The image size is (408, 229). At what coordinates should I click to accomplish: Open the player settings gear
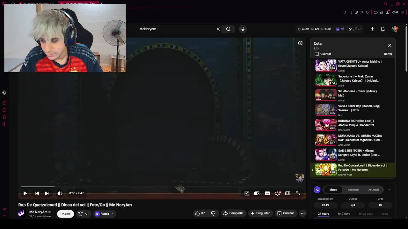point(278,193)
